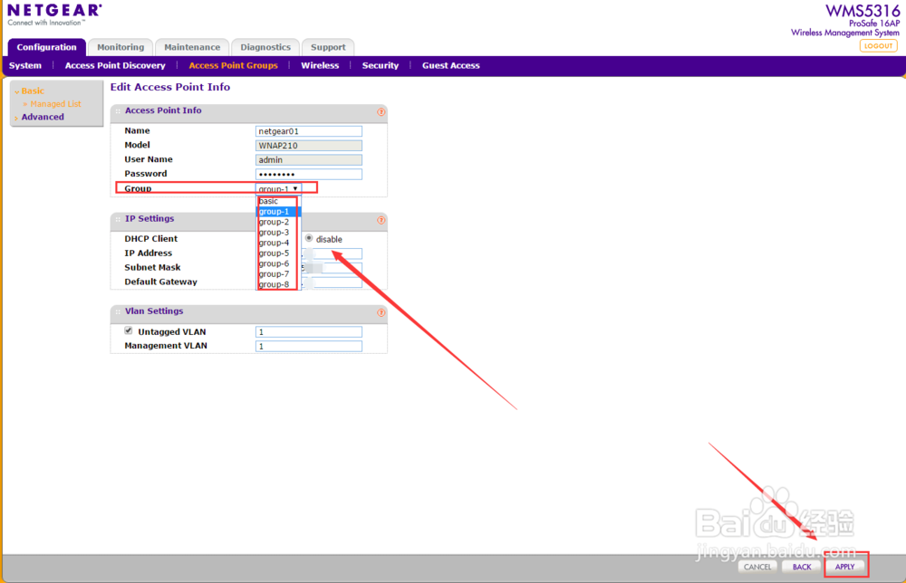Choose group-5 in the Group list

(x=277, y=253)
